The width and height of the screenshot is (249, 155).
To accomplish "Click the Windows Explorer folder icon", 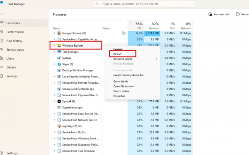I will pos(59,46).
